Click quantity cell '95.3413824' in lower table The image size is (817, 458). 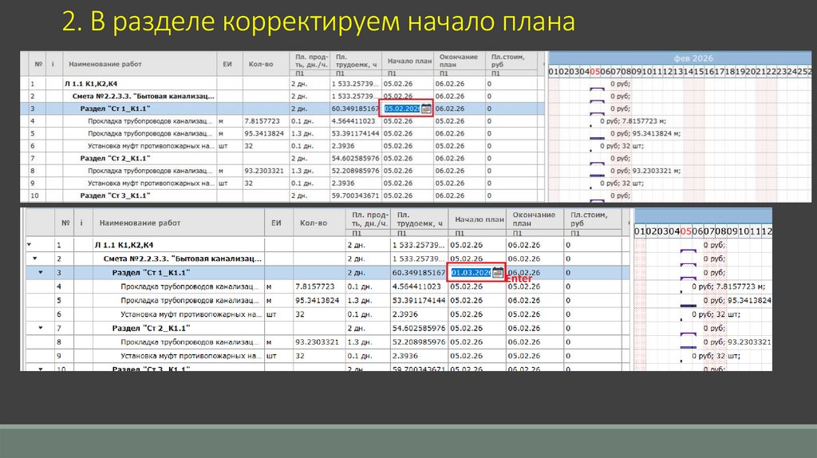tap(318, 301)
